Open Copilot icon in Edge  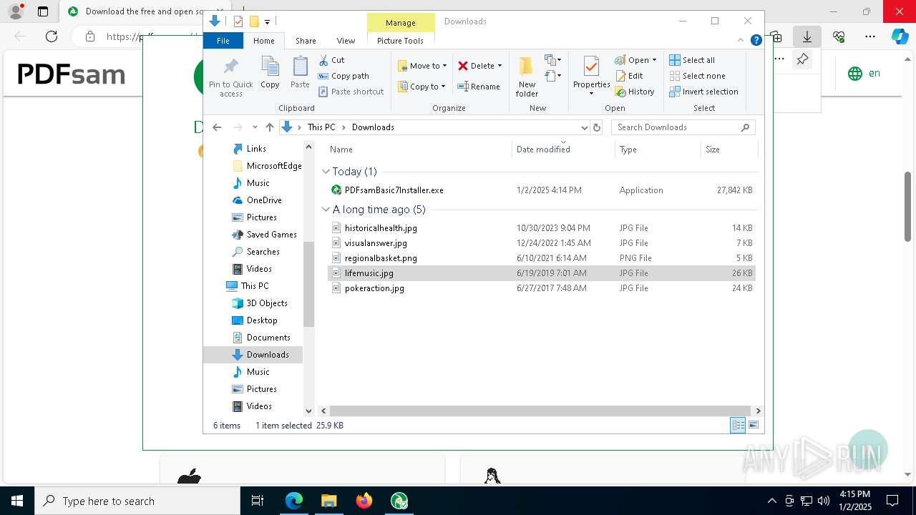[x=900, y=36]
